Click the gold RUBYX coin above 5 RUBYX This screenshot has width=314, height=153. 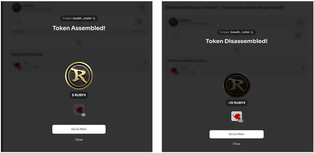click(79, 75)
